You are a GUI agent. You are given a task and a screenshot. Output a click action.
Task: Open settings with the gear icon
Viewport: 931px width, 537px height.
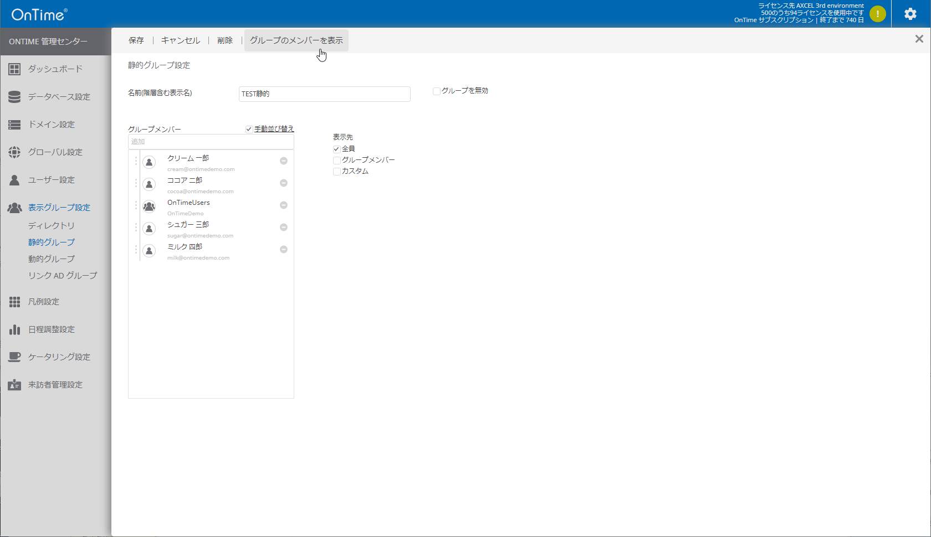click(910, 13)
